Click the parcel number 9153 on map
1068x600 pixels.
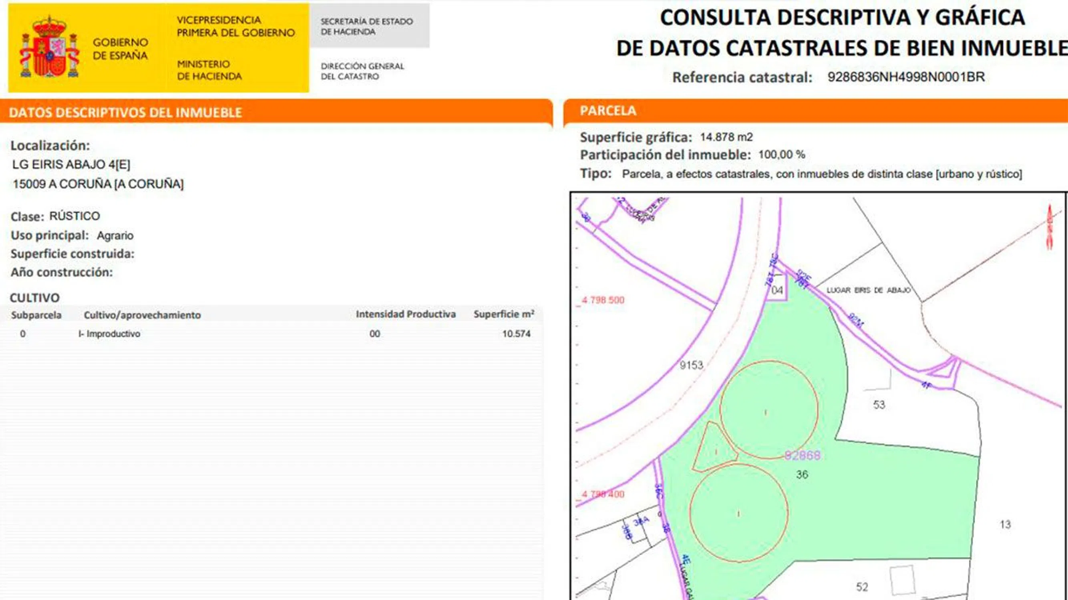click(692, 365)
